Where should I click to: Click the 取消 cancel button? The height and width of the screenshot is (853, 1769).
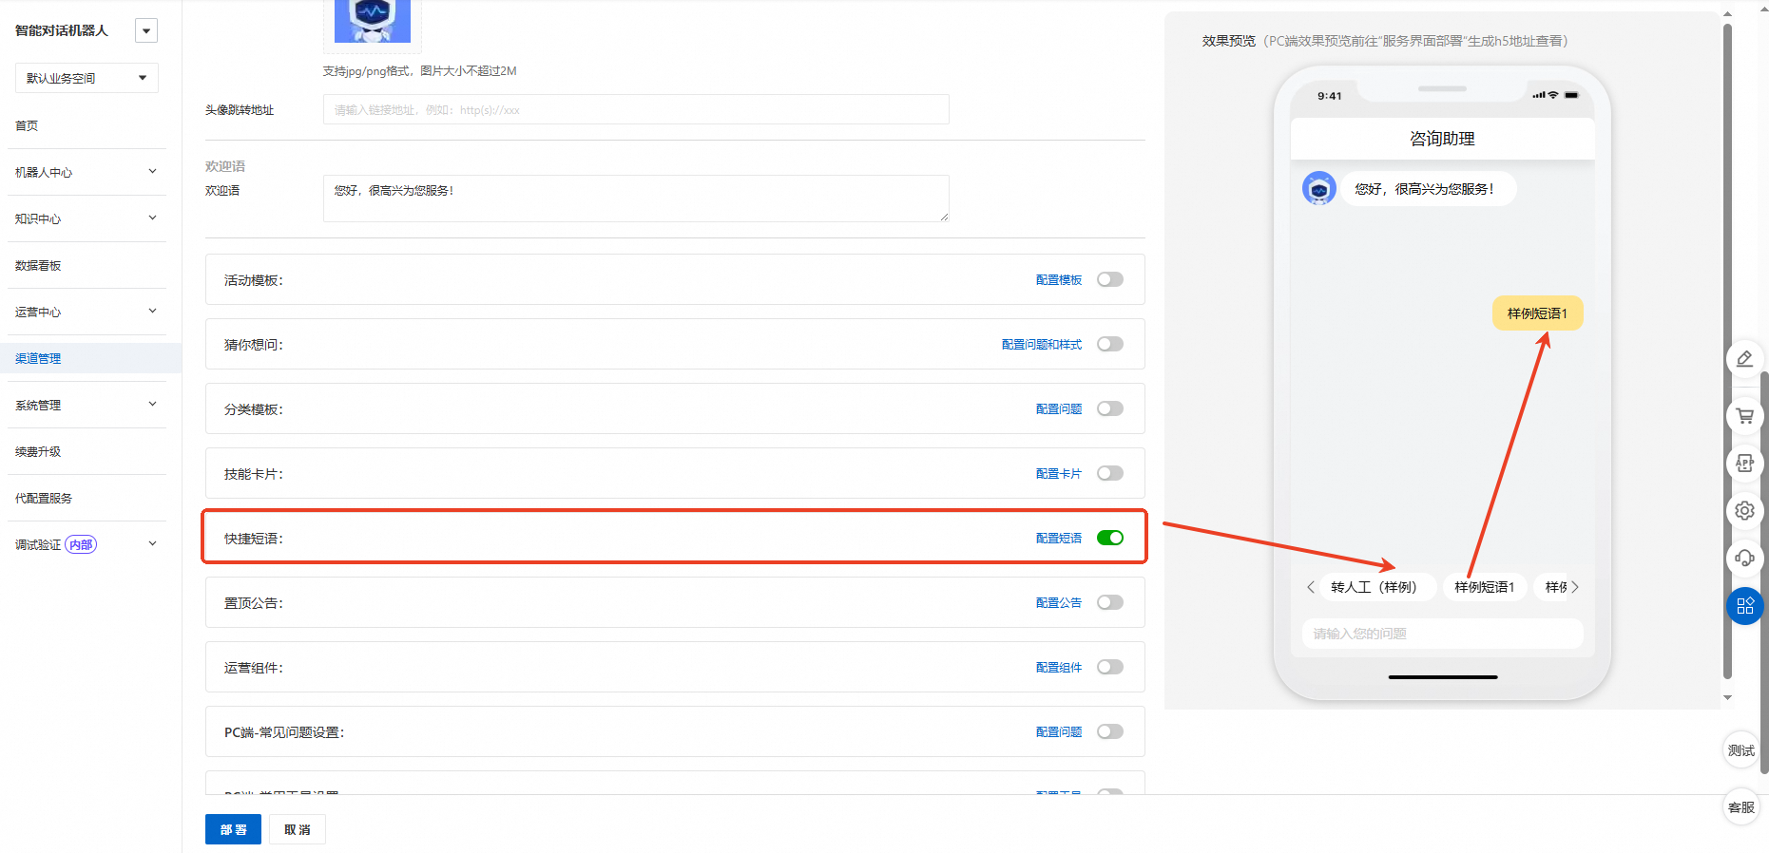(x=298, y=829)
